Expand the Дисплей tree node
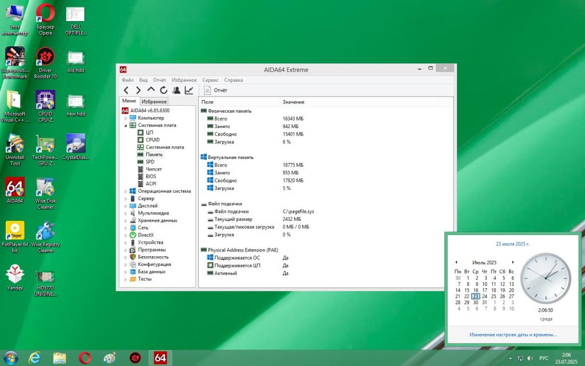The image size is (585, 366). click(125, 206)
